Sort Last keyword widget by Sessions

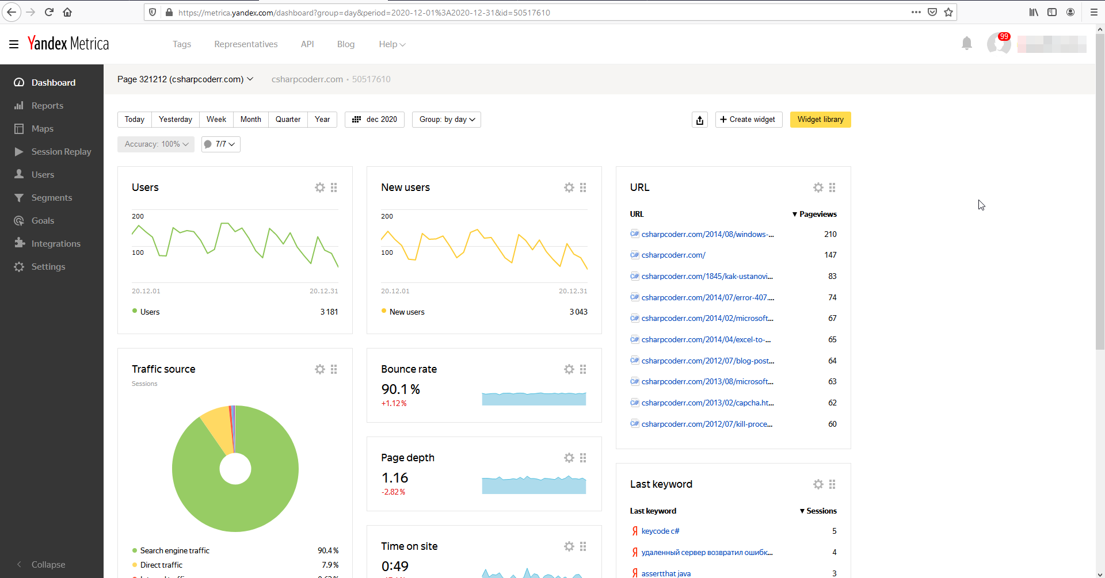818,511
